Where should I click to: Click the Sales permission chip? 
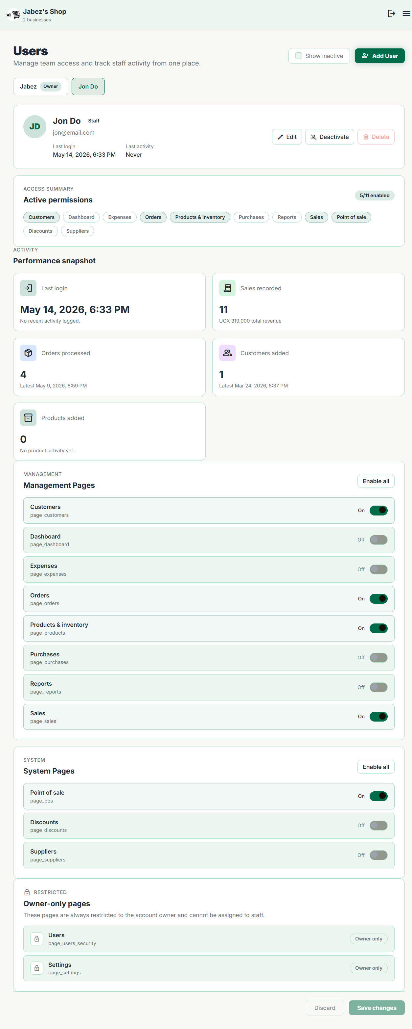click(x=316, y=217)
